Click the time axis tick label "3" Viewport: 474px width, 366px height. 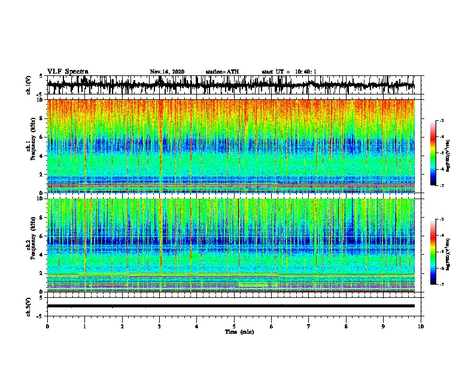(x=159, y=327)
